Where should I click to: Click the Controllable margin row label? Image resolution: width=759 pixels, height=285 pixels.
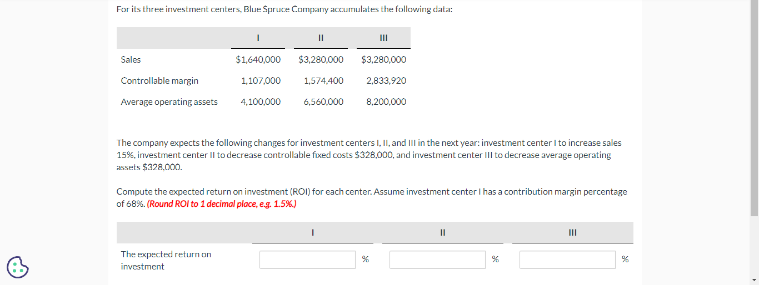(x=159, y=80)
